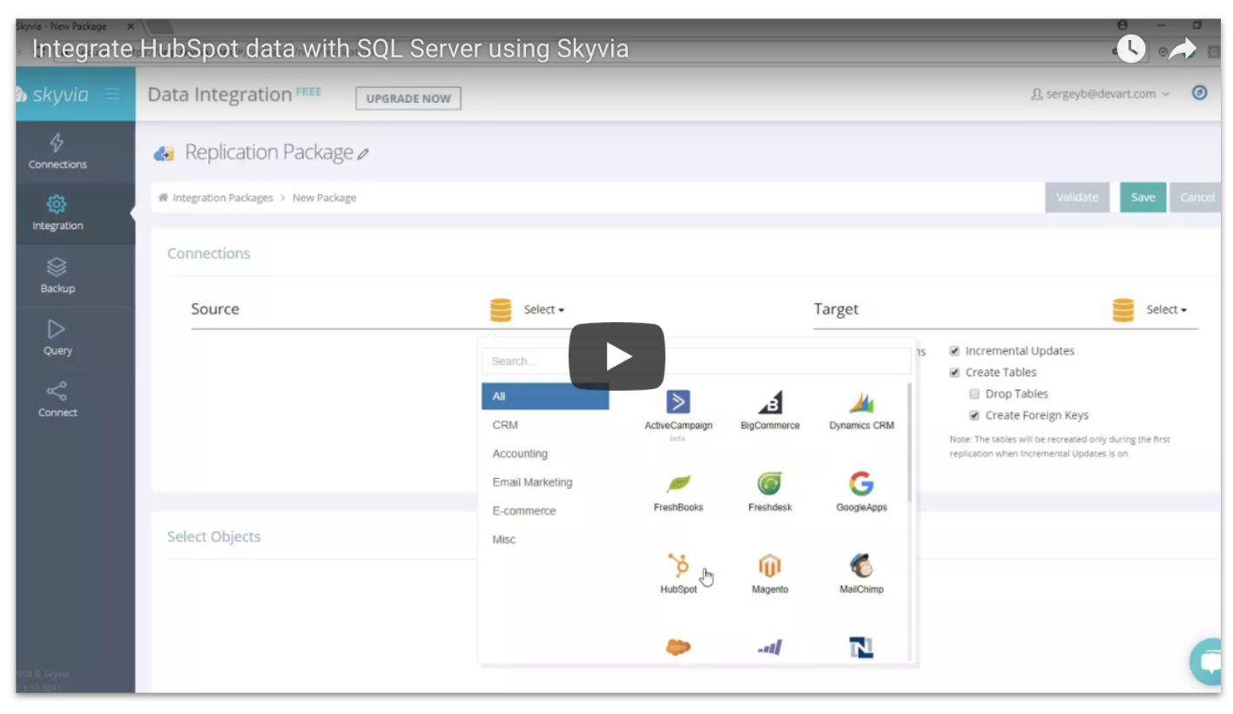Viewport: 1233px width, 714px height.
Task: Open Query in the sidebar
Action: [57, 338]
